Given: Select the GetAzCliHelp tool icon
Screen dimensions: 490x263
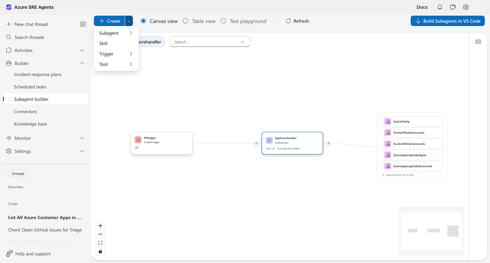Looking at the screenshot, I should pyautogui.click(x=388, y=121).
